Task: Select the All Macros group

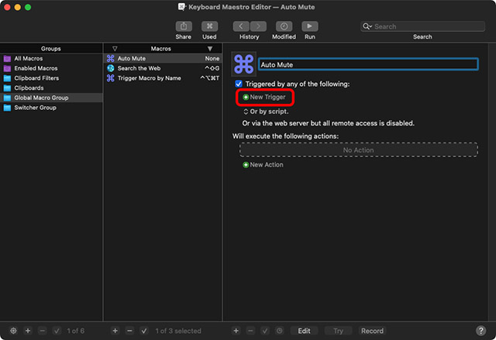Action: coord(51,58)
